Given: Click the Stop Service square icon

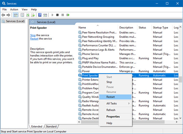Looking at the screenshot, I should click(x=58, y=15).
